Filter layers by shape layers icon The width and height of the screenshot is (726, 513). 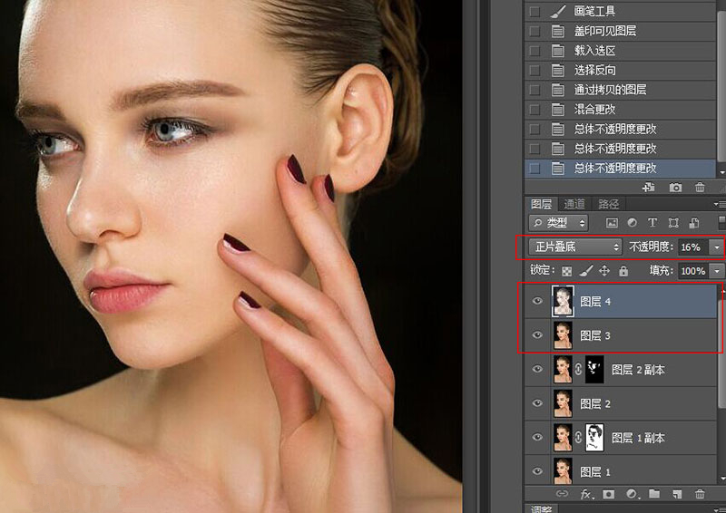tap(673, 223)
